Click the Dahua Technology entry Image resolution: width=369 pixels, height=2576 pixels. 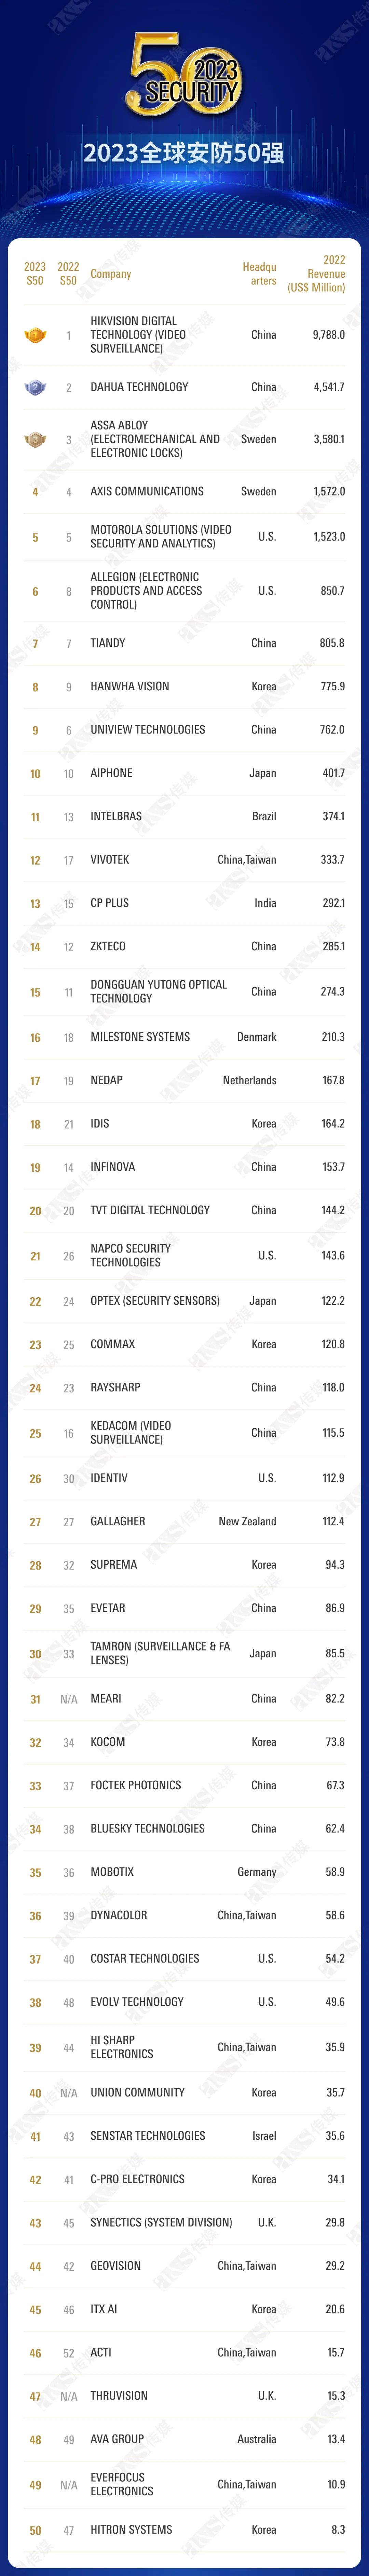pyautogui.click(x=139, y=387)
